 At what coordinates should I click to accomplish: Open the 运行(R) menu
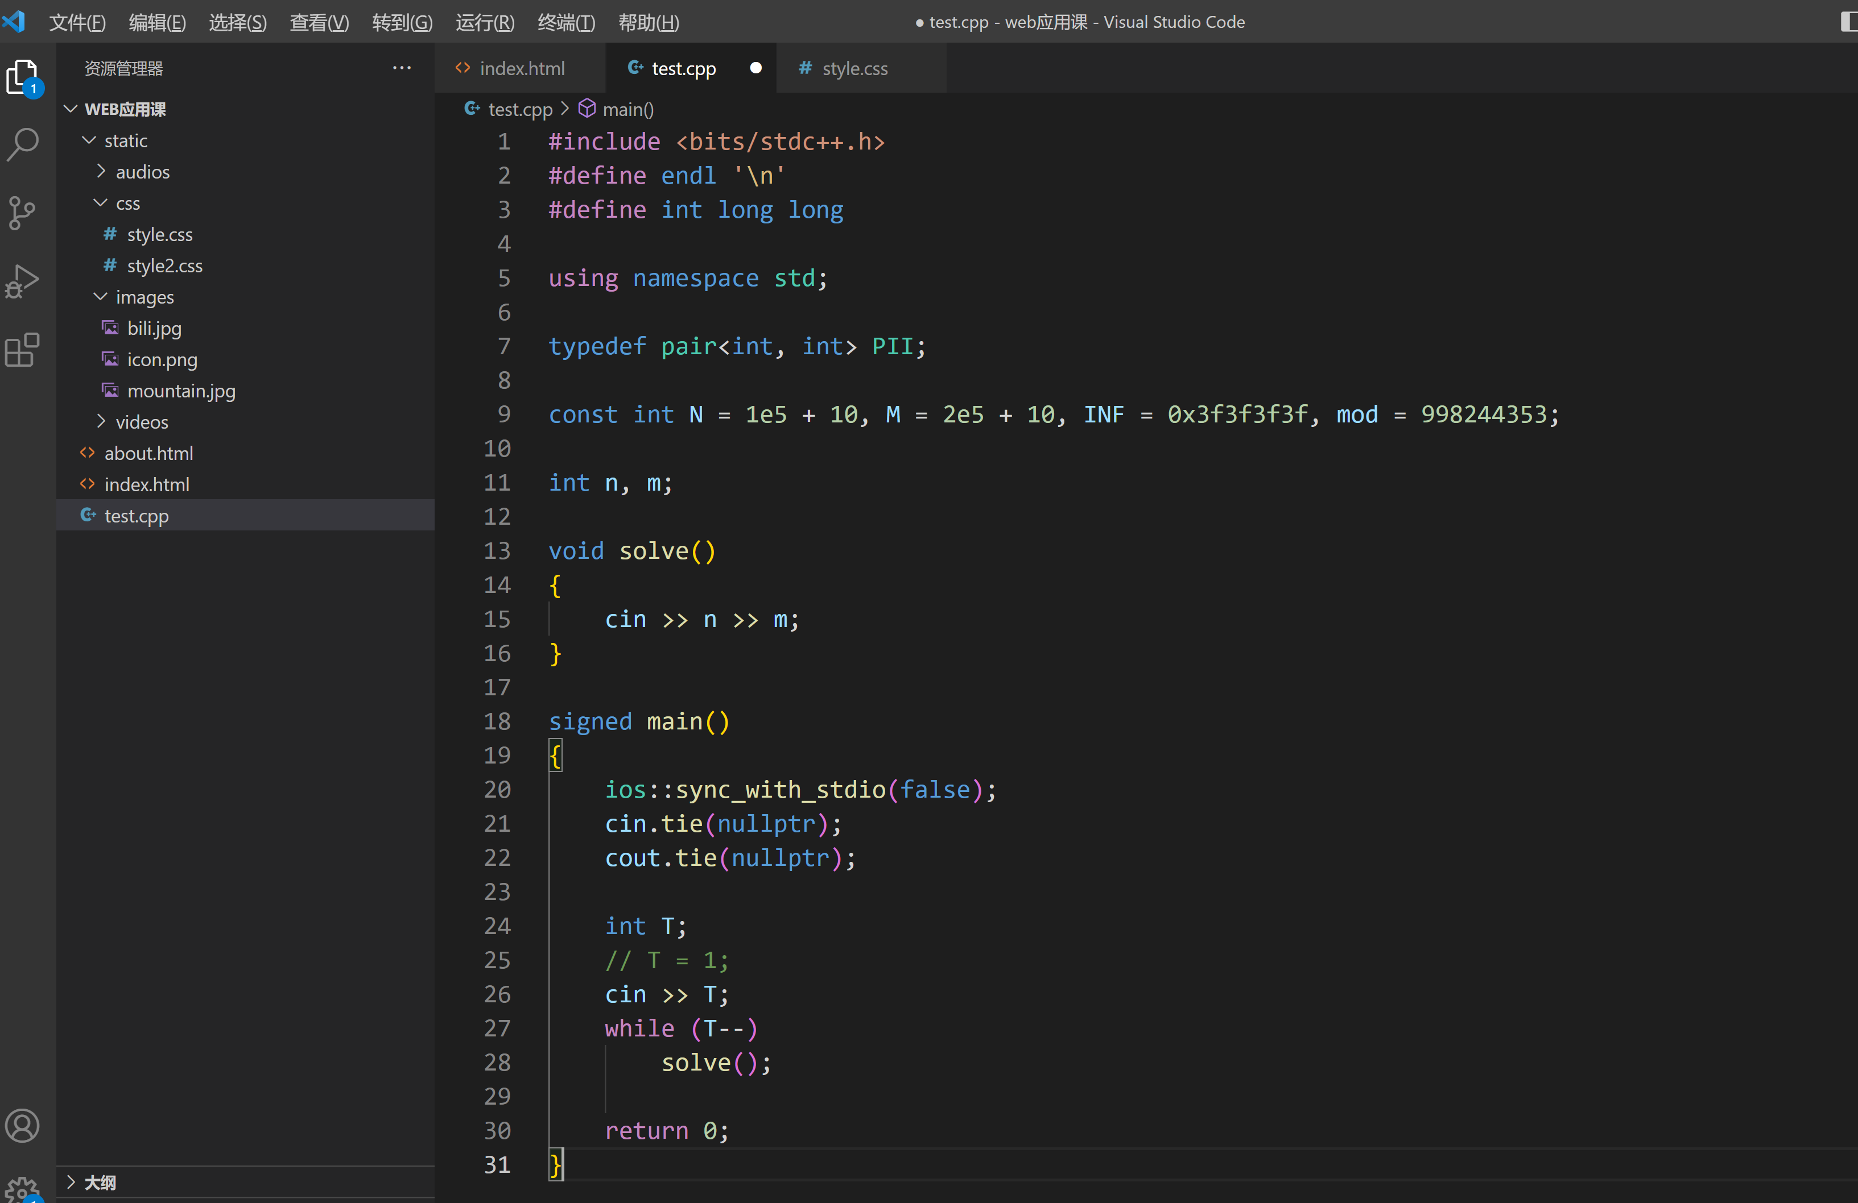(485, 22)
